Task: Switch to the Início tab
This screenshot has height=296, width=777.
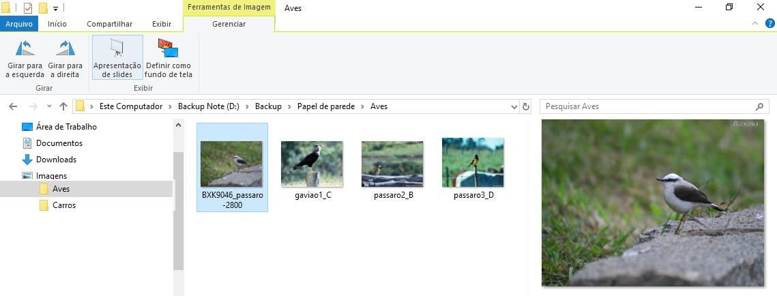Action: coord(57,24)
